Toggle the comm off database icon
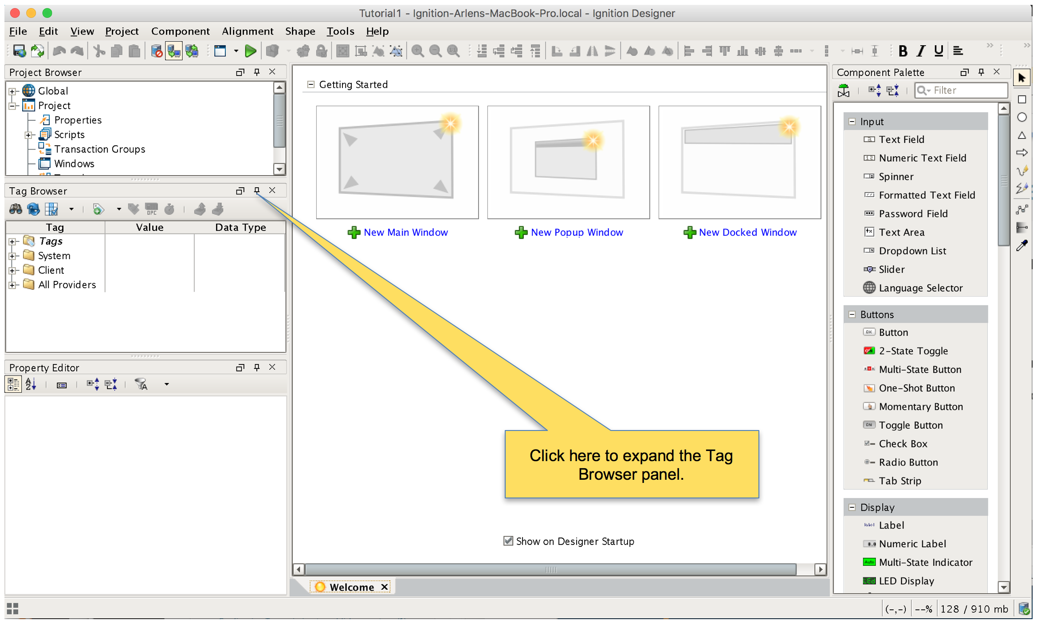1037x624 pixels. [156, 51]
